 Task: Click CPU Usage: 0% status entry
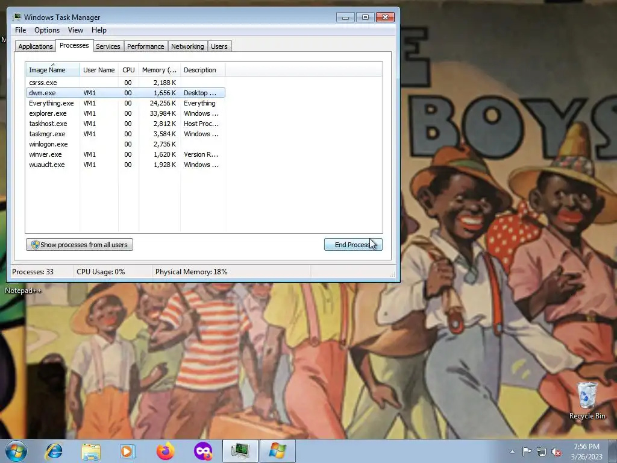[x=101, y=272]
